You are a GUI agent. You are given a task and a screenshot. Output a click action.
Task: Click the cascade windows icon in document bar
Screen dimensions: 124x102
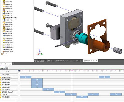pyautogui.click(x=35, y=61)
